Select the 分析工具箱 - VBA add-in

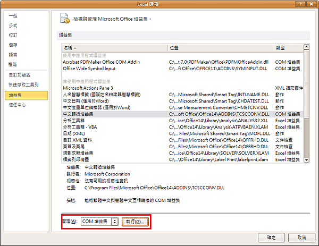click(182, 127)
